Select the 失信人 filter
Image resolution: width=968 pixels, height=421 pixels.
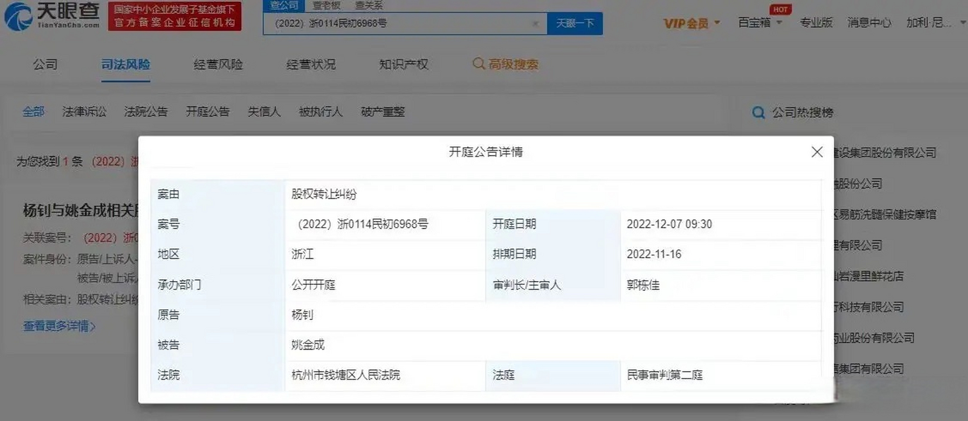coord(264,111)
